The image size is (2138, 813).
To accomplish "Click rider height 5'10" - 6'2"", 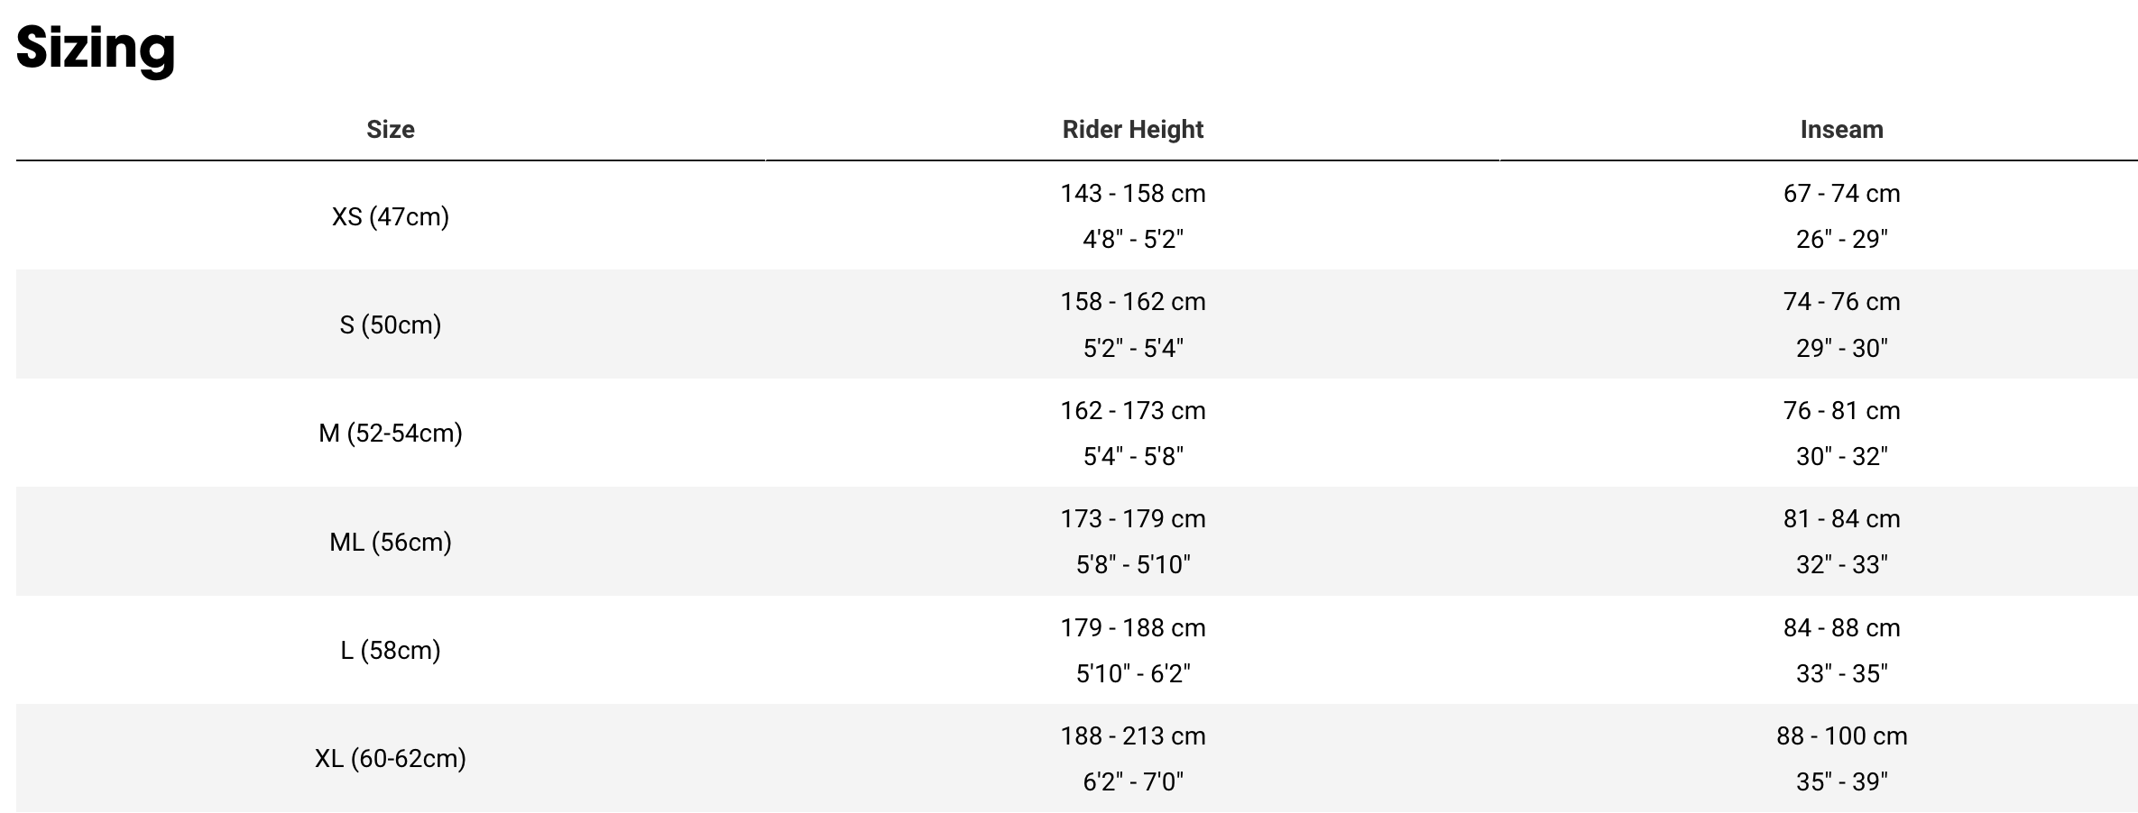I will click(1132, 673).
